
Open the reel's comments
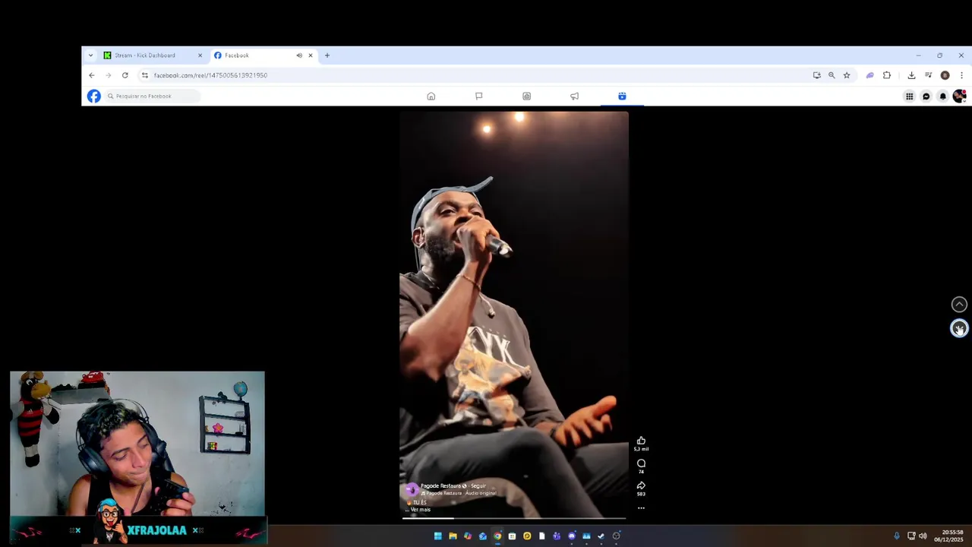click(641, 463)
